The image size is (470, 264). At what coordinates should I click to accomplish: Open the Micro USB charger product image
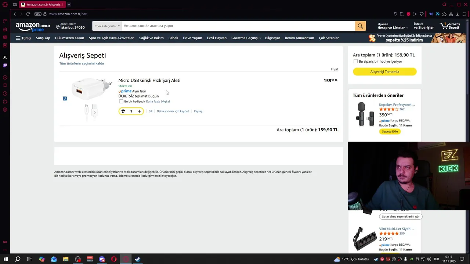coord(92,99)
